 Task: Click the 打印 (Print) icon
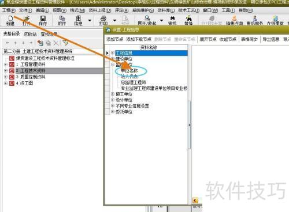point(103,21)
